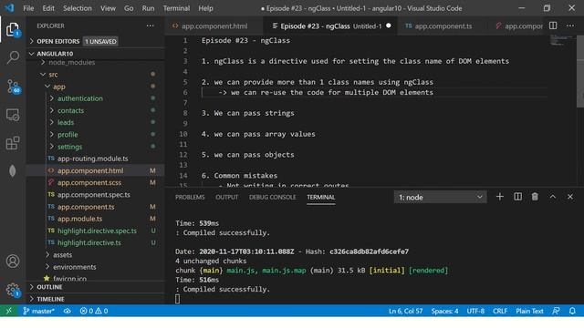Image resolution: width=584 pixels, height=328 pixels.
Task: Open the Run menu
Action: click(x=148, y=8)
